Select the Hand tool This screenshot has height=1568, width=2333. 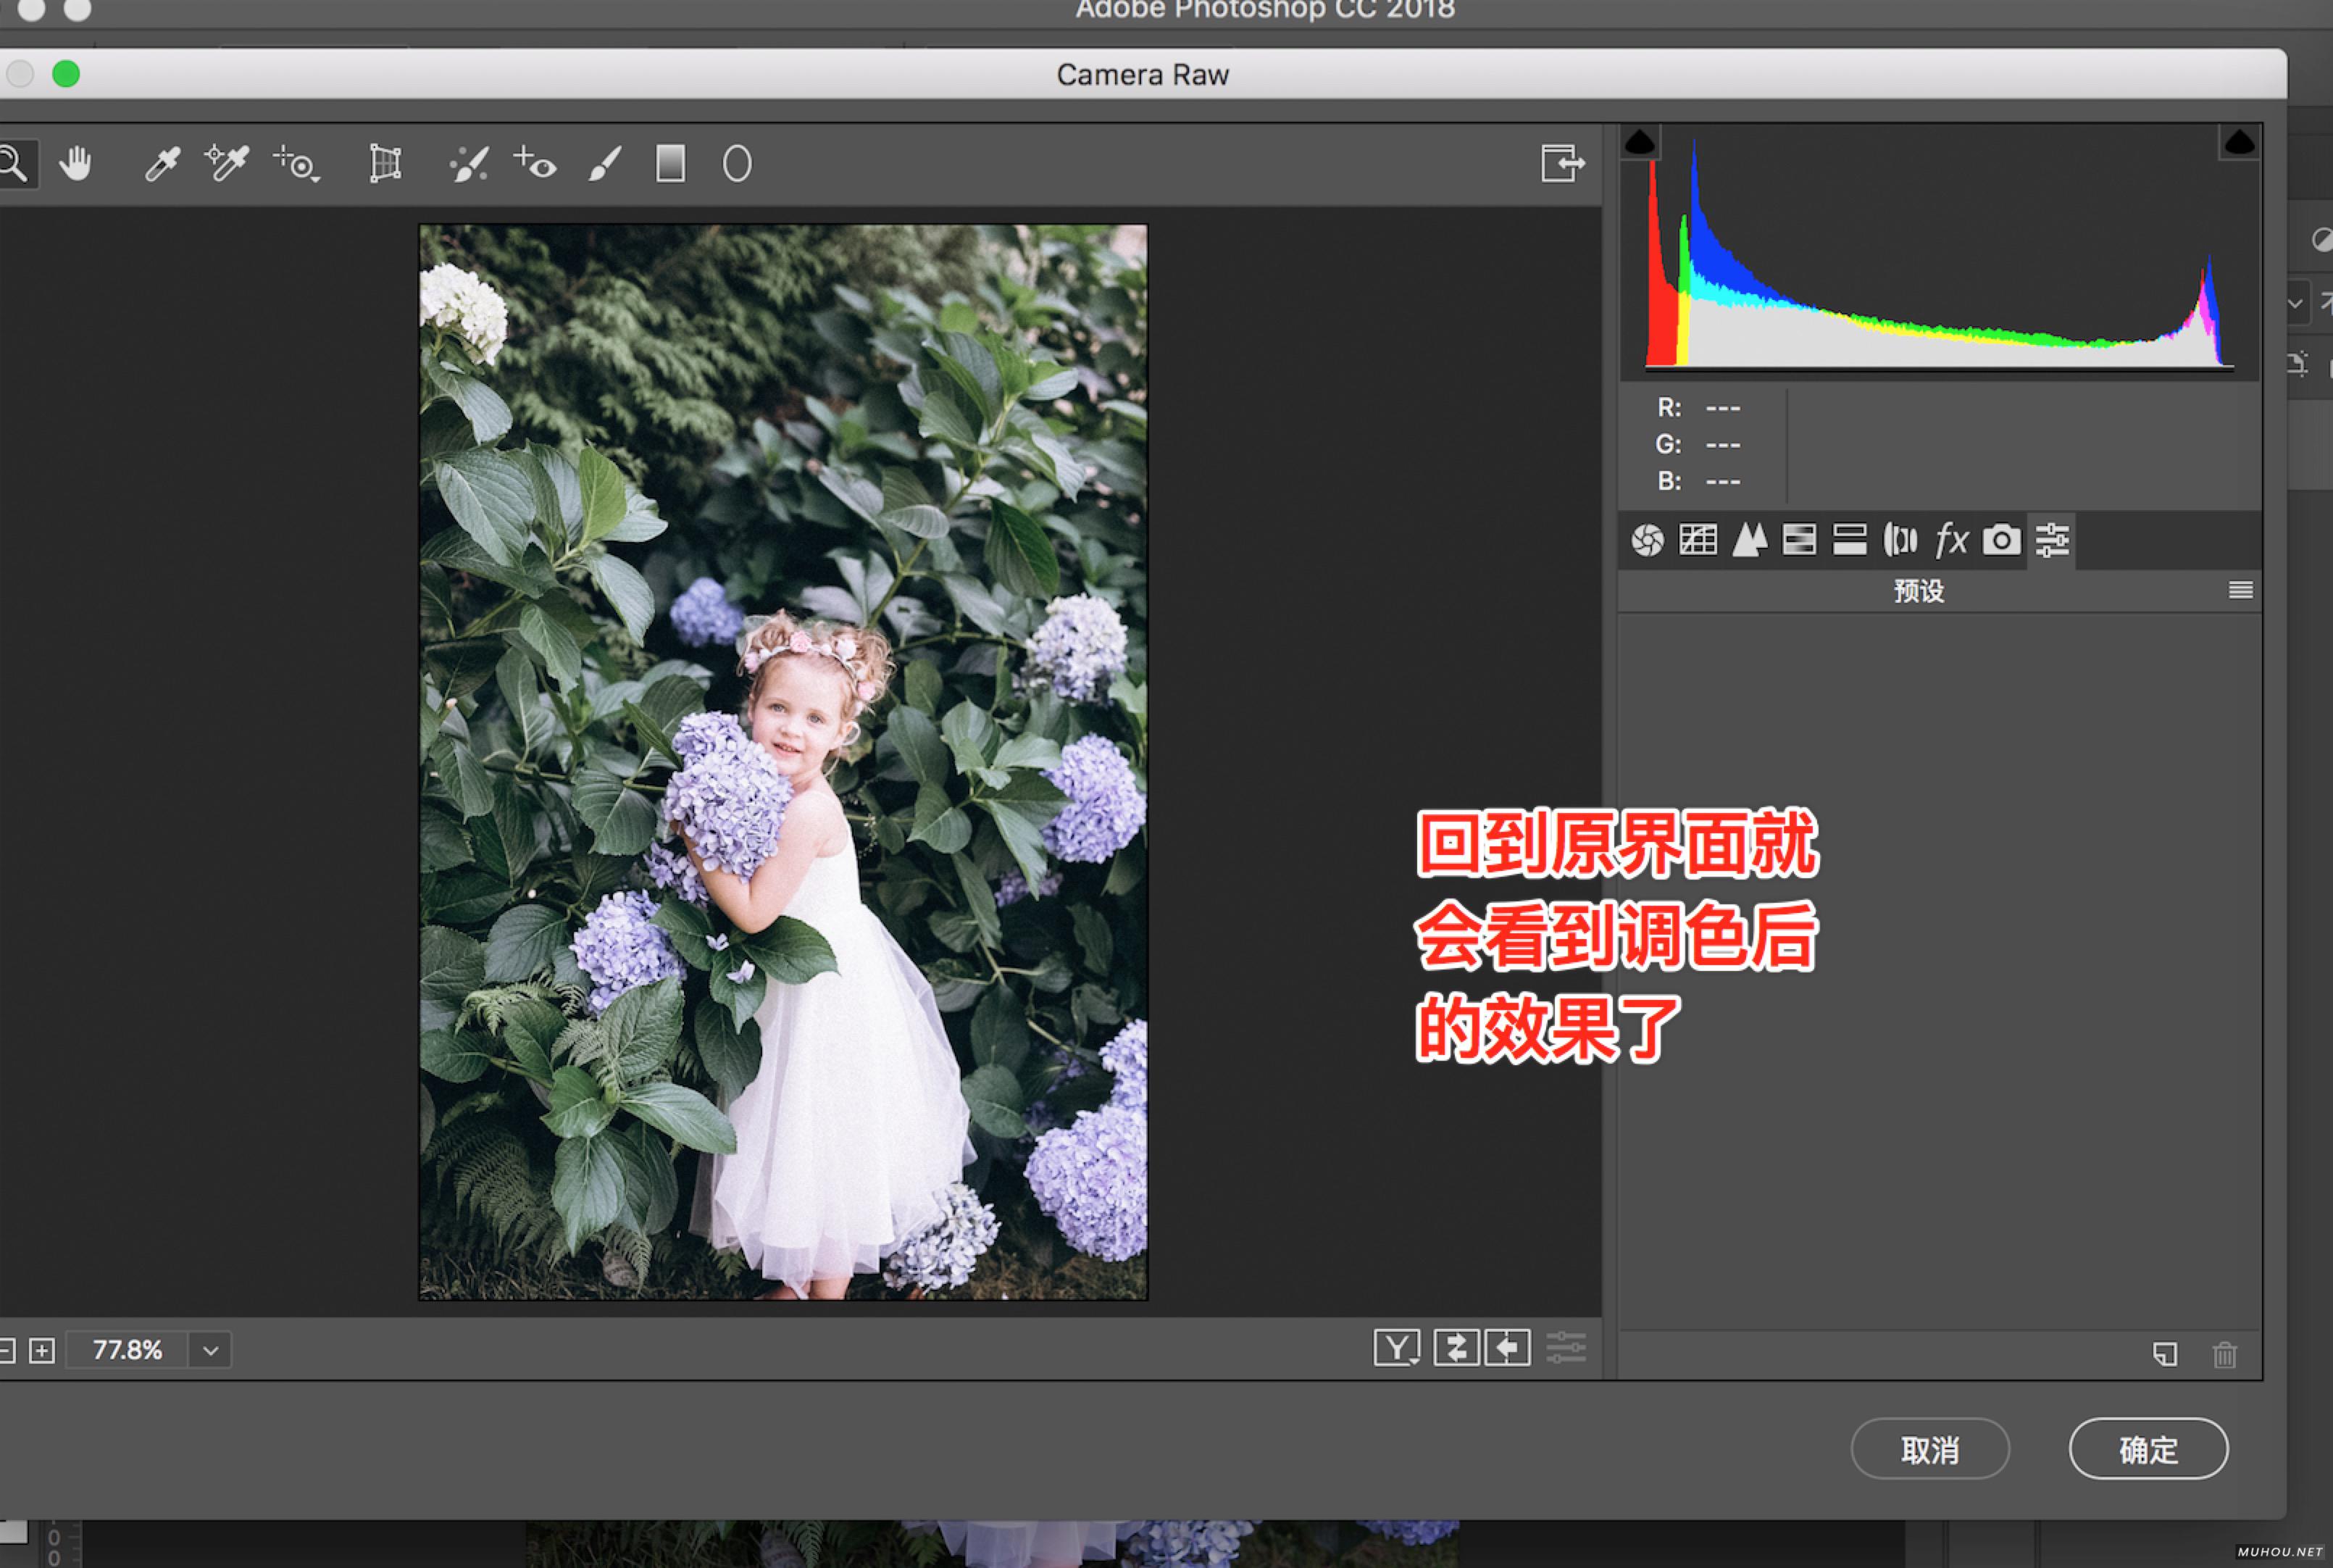tap(75, 163)
